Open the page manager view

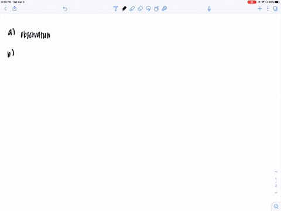click(x=275, y=9)
